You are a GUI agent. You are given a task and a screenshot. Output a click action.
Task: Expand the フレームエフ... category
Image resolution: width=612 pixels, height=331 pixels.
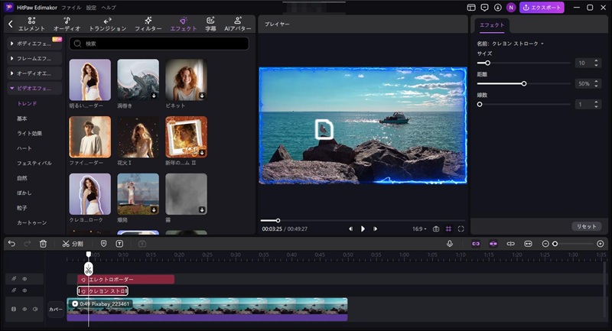click(34, 59)
